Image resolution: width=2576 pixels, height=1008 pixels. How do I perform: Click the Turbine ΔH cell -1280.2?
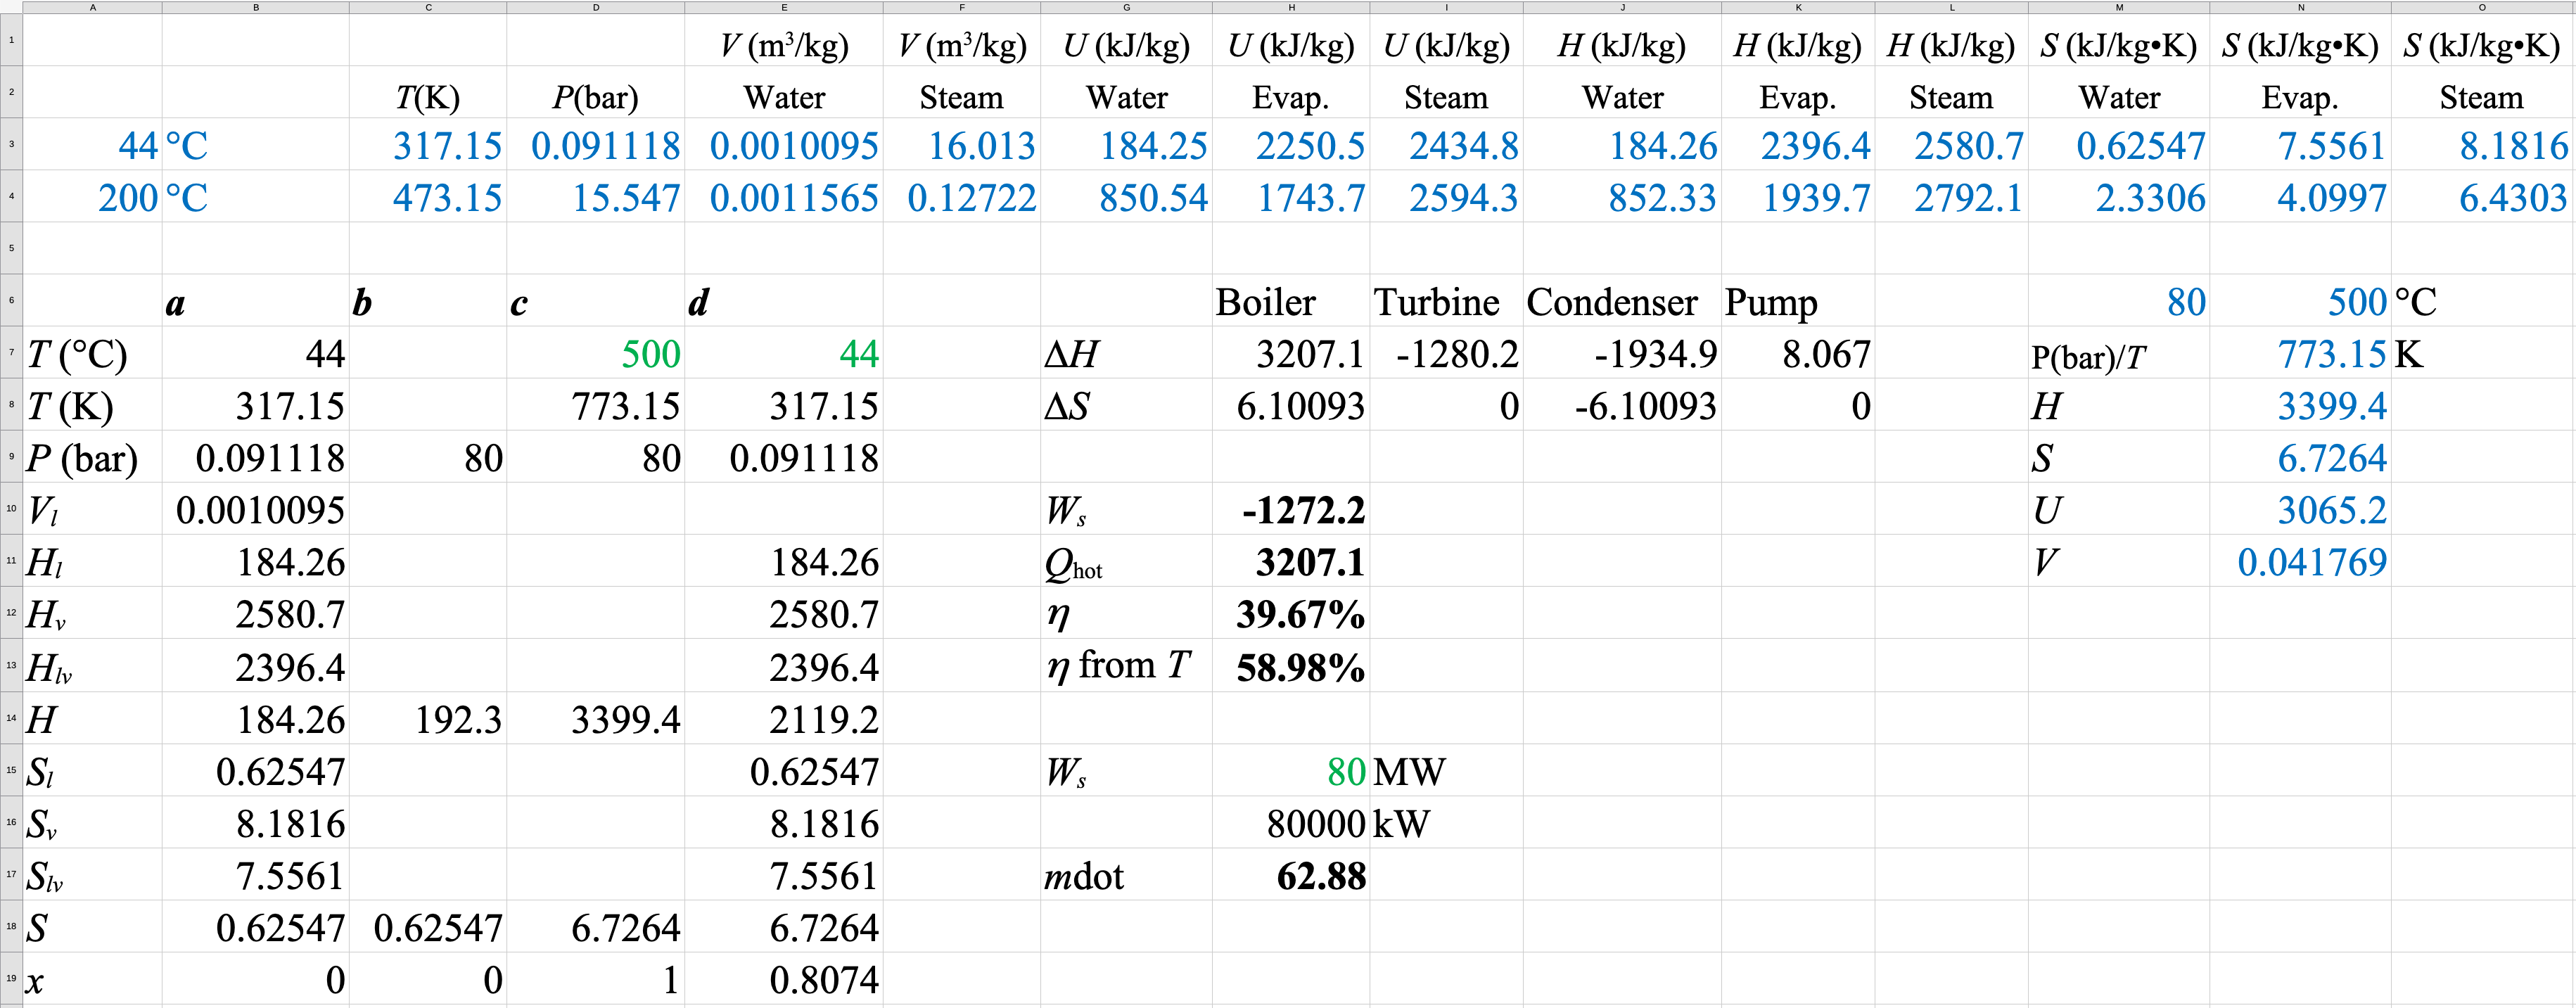1456,354
